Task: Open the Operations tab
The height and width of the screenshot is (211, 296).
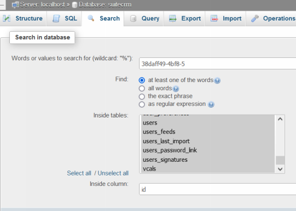Action: 271,19
